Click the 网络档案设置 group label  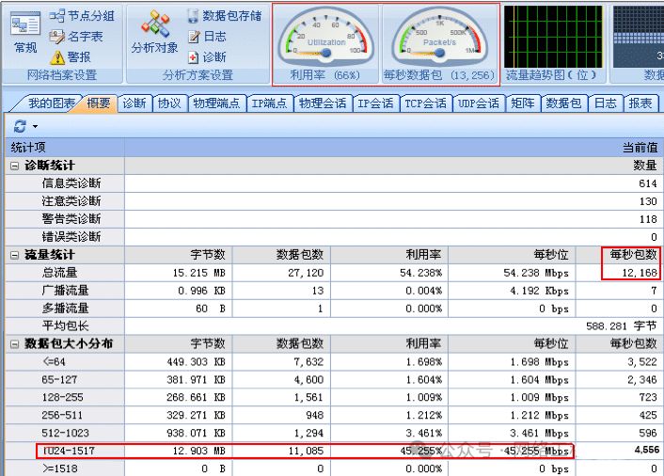(62, 75)
